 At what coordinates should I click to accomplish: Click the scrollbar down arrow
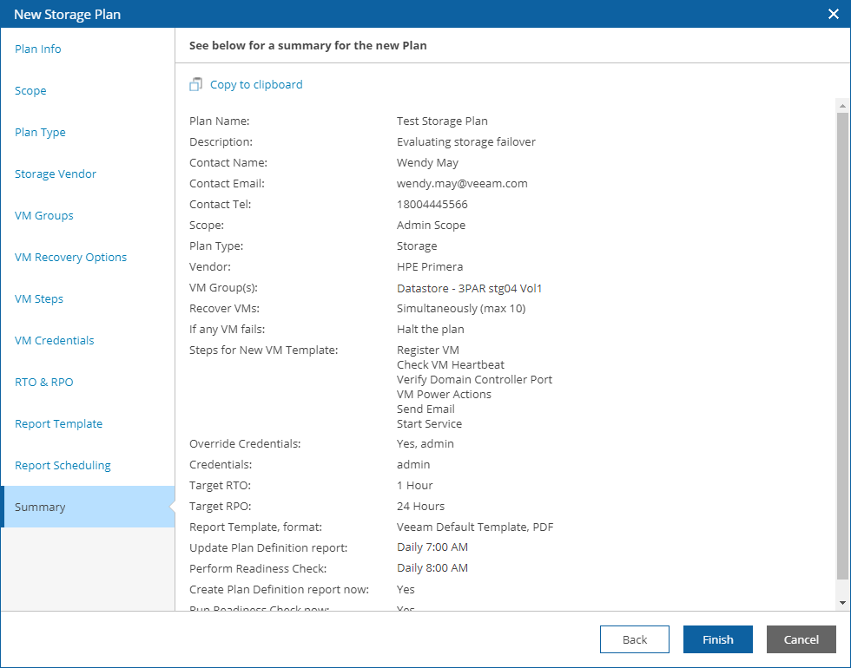(x=842, y=602)
